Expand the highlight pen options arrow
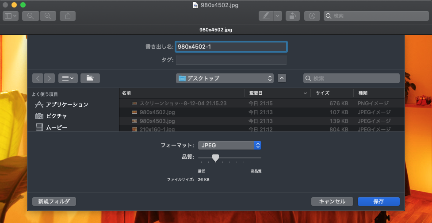 pyautogui.click(x=277, y=16)
